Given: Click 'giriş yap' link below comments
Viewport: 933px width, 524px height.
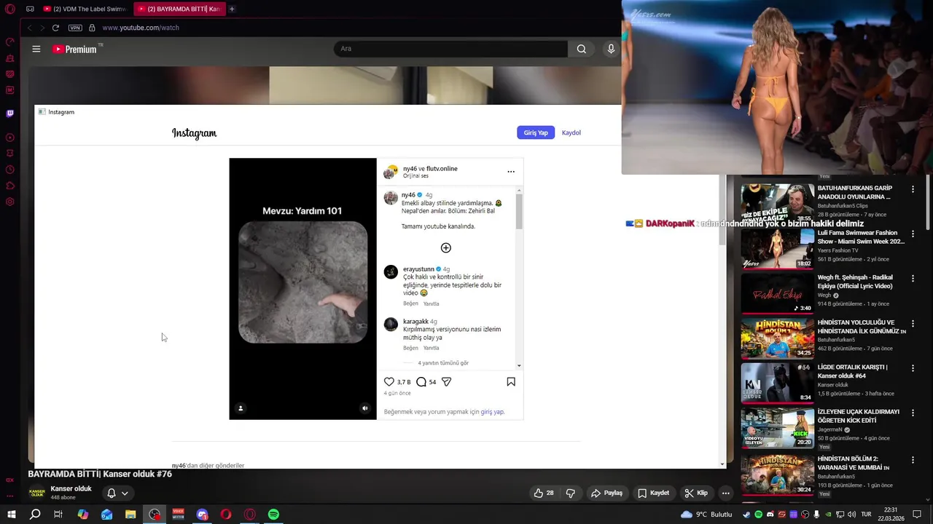Looking at the screenshot, I should (x=492, y=412).
